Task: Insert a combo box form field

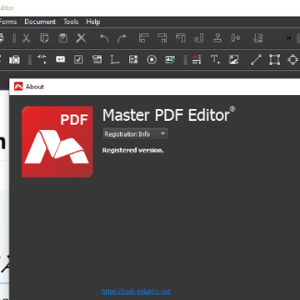Action: [97, 59]
